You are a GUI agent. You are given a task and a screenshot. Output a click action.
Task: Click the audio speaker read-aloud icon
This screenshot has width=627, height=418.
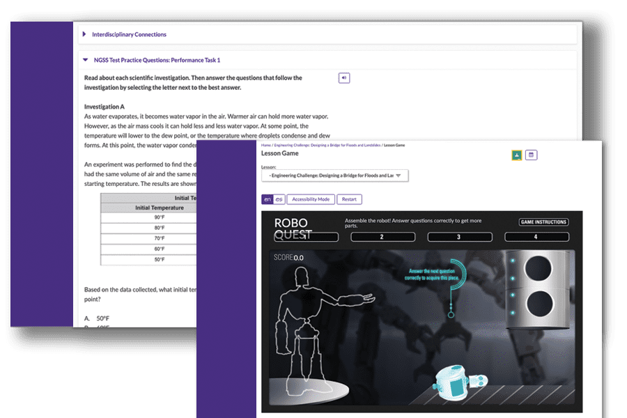point(344,78)
